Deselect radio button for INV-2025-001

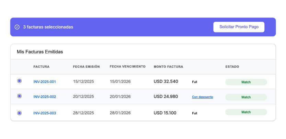click(x=19, y=81)
